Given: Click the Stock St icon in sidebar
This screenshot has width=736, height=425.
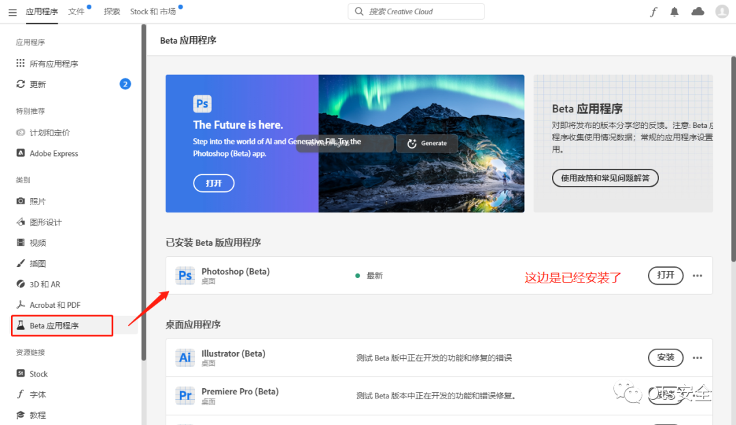Looking at the screenshot, I should coord(20,373).
